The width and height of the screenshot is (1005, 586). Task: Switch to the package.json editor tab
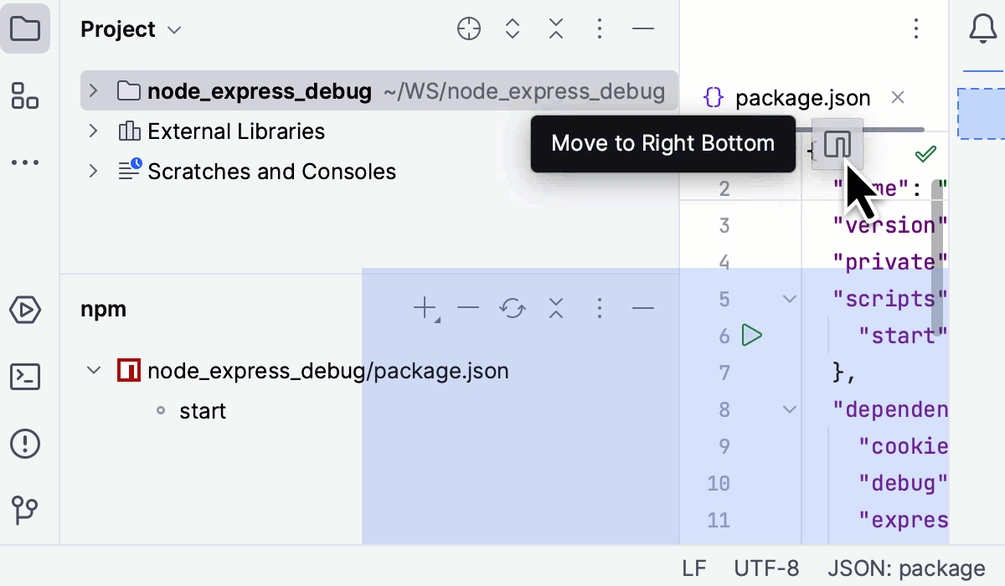(787, 98)
